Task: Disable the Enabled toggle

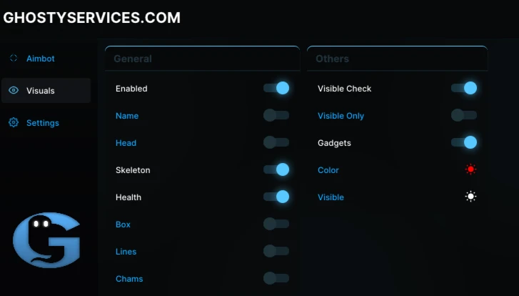Action: pyautogui.click(x=276, y=88)
